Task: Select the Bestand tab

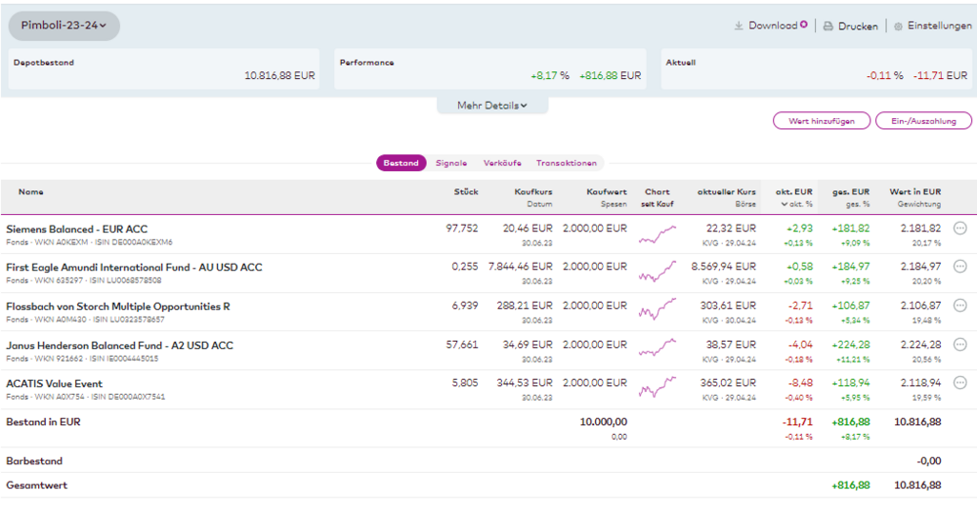Action: (x=401, y=163)
